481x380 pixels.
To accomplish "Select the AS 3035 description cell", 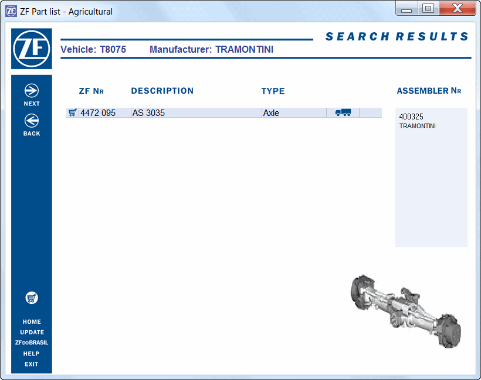I will click(148, 113).
